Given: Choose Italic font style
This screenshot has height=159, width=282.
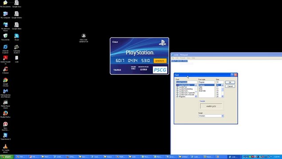Looking at the screenshot, I should pos(200,87).
